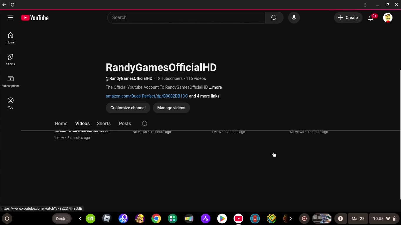Switch to the channel Home tab
The width and height of the screenshot is (401, 225).
click(x=61, y=124)
